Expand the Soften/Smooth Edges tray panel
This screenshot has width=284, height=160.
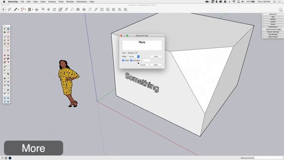273,29
